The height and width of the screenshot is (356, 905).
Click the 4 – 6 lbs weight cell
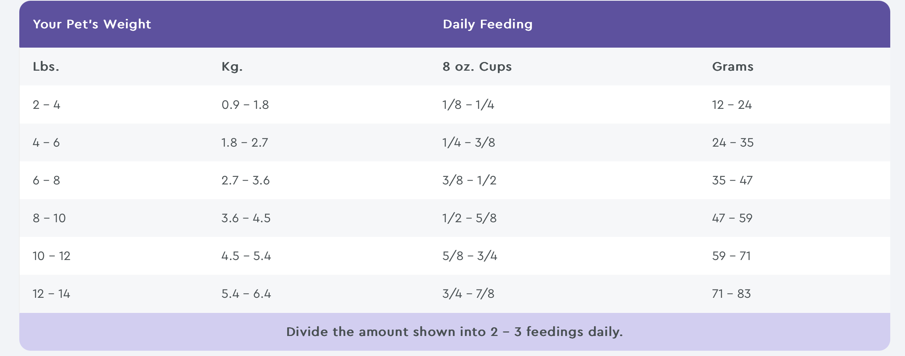pyautogui.click(x=46, y=142)
